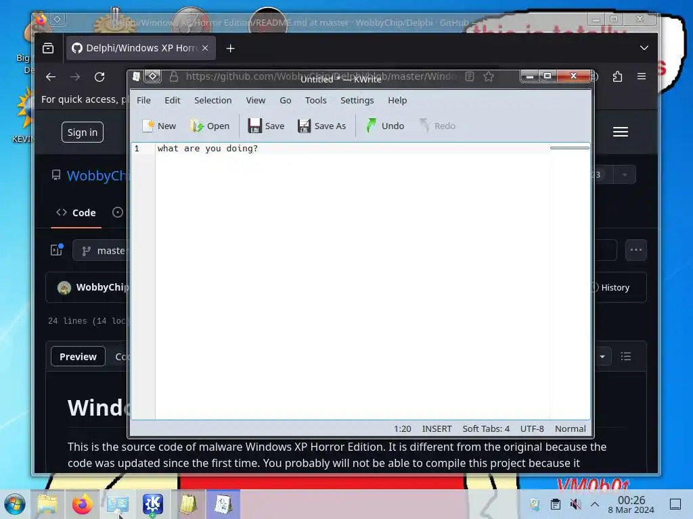Open a new Firefox tab with plus button
This screenshot has height=519, width=693.
(230, 49)
